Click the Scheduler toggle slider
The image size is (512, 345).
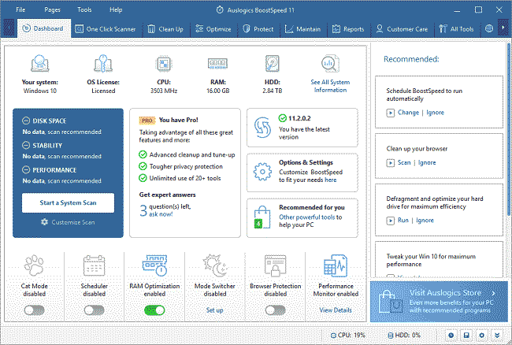[x=95, y=310]
